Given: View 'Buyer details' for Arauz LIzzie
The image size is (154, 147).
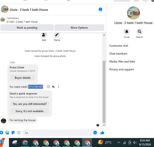Looking at the screenshot, I should pyautogui.click(x=22, y=78).
